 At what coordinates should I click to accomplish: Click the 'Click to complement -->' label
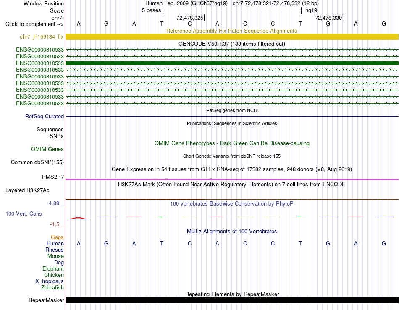point(34,24)
